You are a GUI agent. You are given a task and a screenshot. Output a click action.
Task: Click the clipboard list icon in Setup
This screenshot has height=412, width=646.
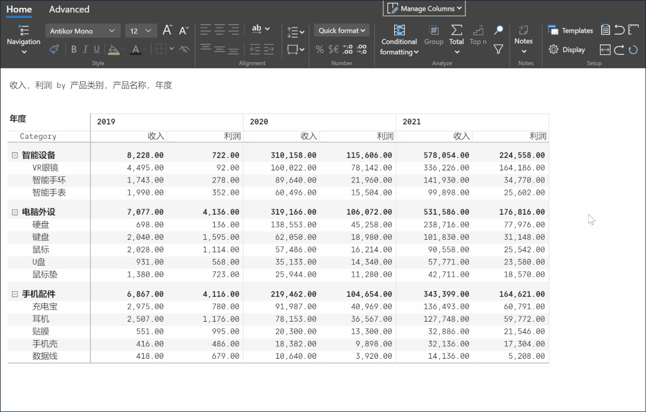605,30
